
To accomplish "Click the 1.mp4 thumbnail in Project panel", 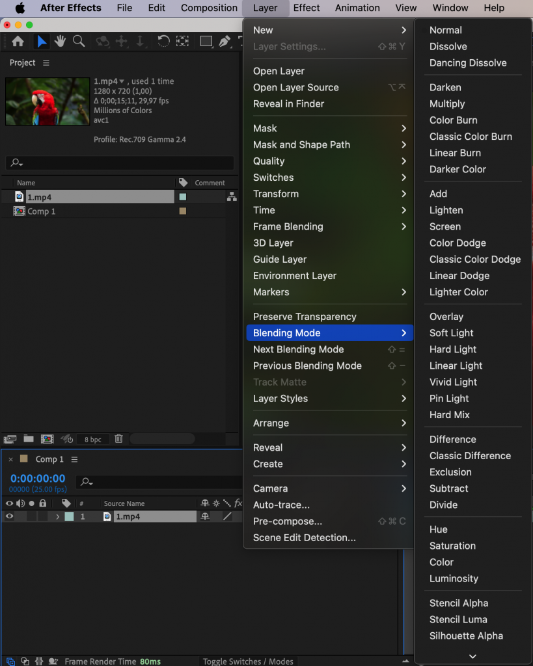I will [x=47, y=101].
